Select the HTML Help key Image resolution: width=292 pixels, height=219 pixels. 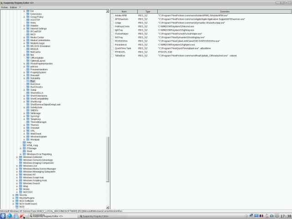coord(32,146)
